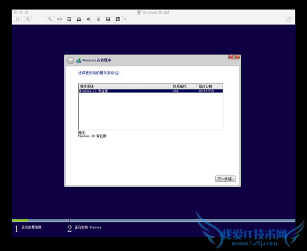
Task: Open virtual machine settings wrench icon
Action: [50, 19]
